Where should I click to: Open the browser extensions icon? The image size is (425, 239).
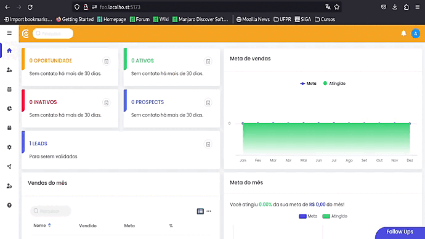pyautogui.click(x=406, y=7)
